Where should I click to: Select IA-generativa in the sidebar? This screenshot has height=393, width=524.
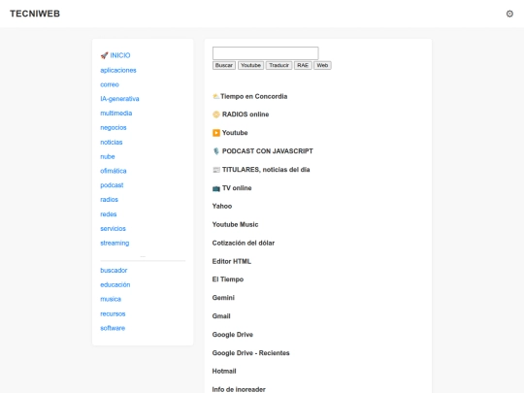pyautogui.click(x=119, y=99)
